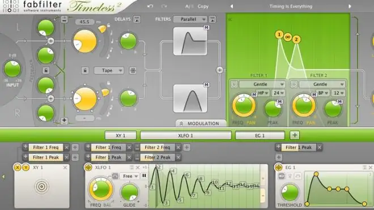Click the redo arrow icon in top bar

point(164,6)
